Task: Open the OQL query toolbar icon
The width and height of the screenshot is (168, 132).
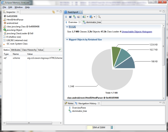Action: point(79,17)
